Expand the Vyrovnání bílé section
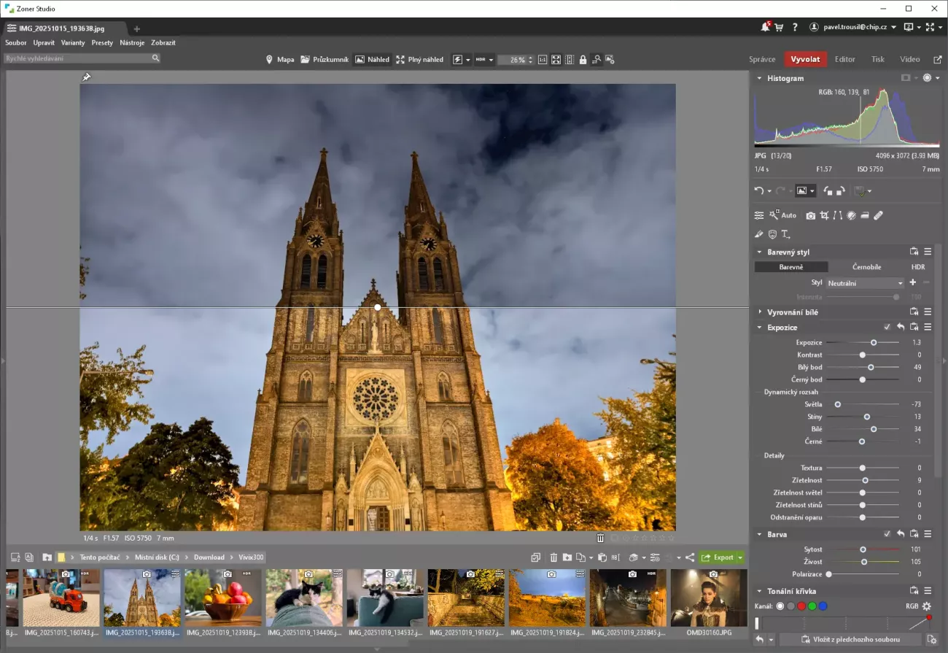The image size is (948, 653). tap(792, 312)
